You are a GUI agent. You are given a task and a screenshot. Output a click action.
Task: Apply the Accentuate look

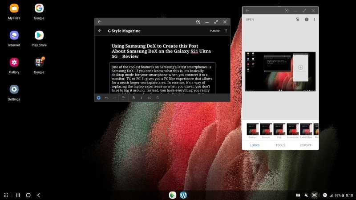pos(293,131)
